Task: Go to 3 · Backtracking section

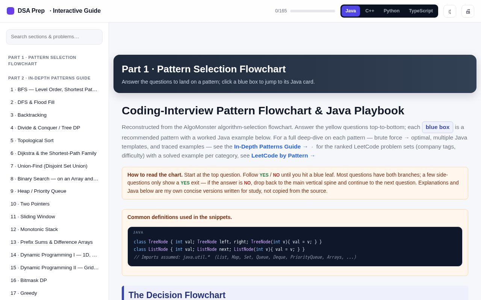Action: 54,115
